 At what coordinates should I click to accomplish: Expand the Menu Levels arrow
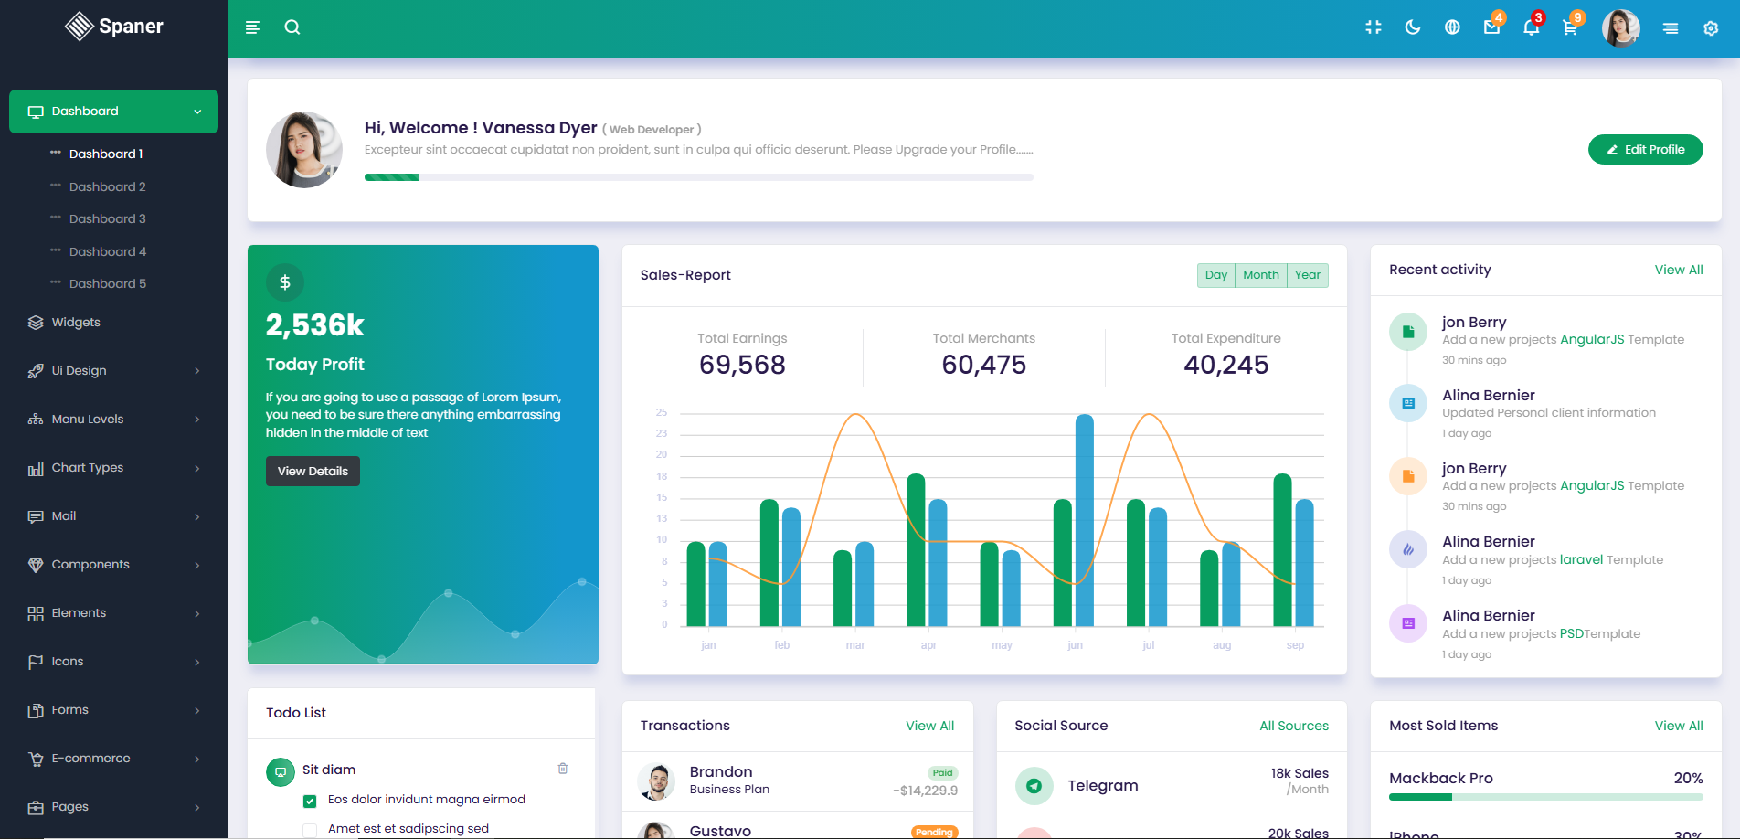tap(197, 419)
